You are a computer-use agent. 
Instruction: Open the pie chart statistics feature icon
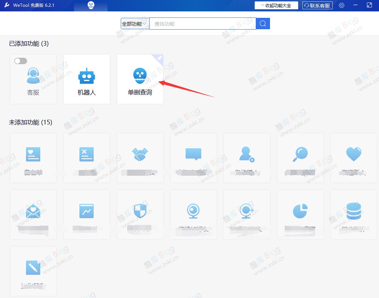tap(300, 211)
